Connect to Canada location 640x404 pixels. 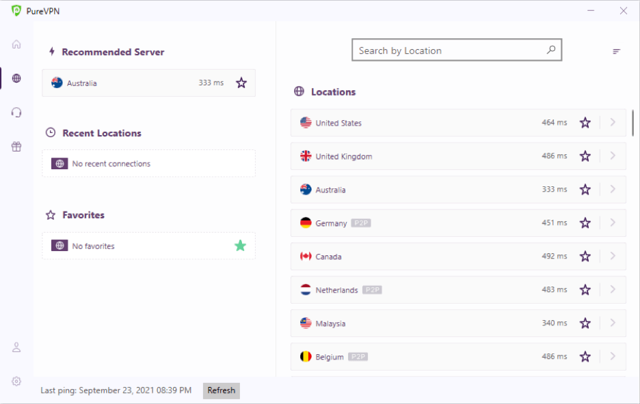[x=458, y=256]
